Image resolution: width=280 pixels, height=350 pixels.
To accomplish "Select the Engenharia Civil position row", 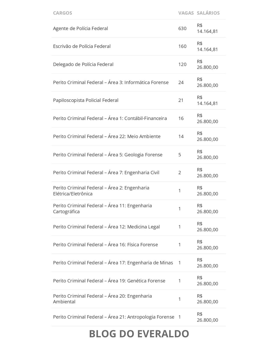I will coord(106,173).
